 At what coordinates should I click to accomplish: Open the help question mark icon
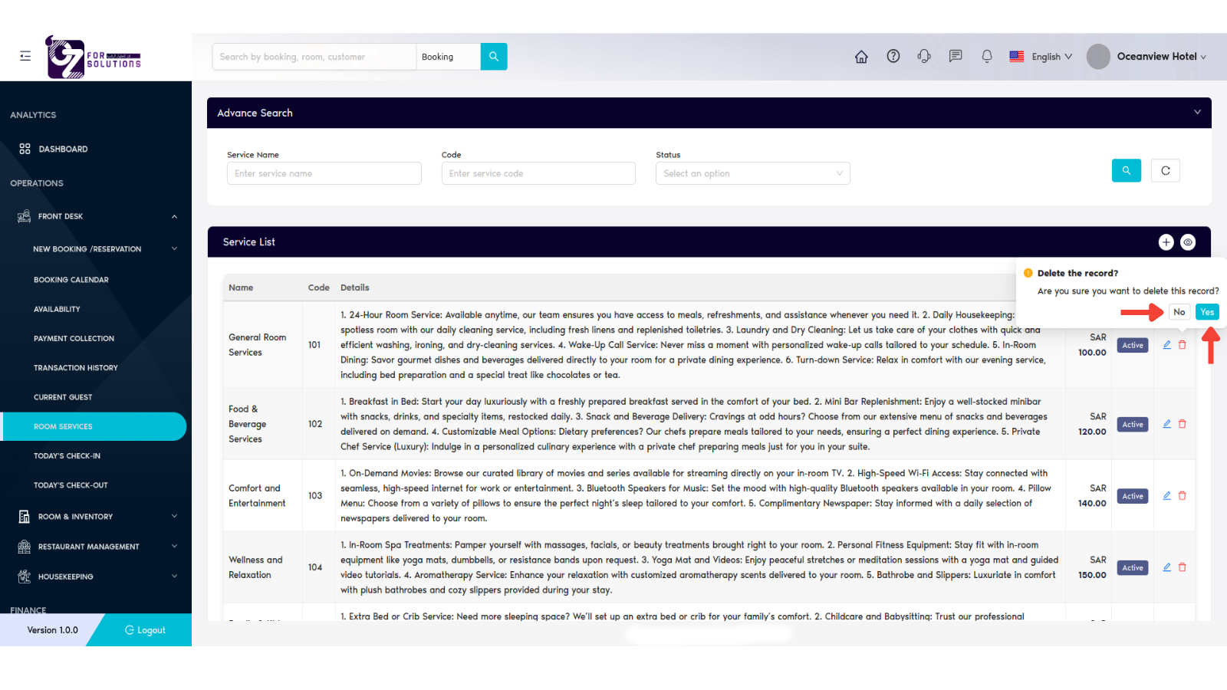pyautogui.click(x=893, y=56)
